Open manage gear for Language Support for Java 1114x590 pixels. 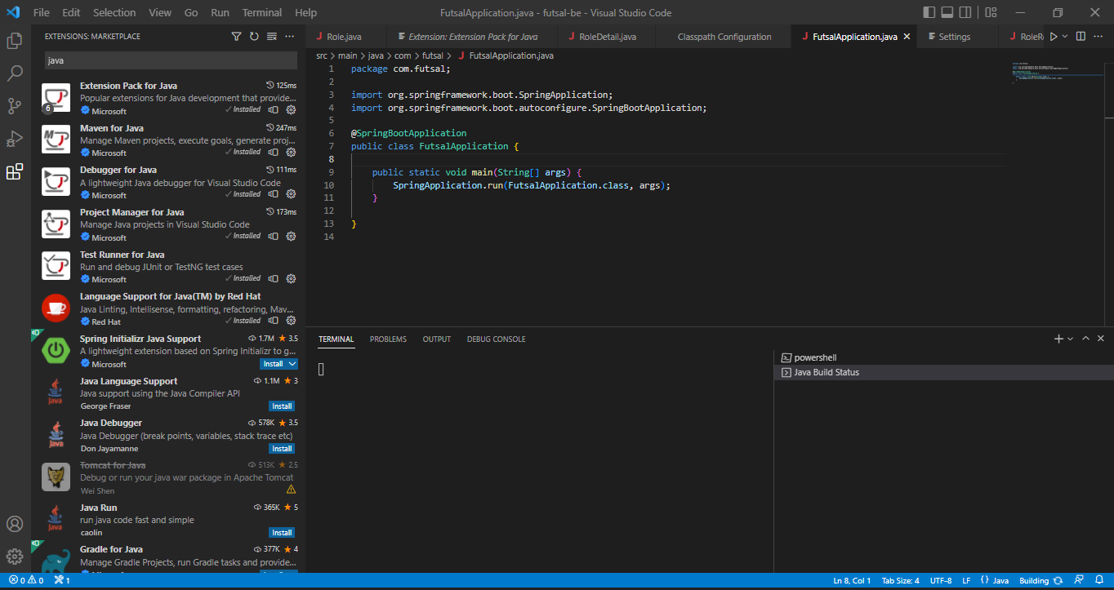291,321
